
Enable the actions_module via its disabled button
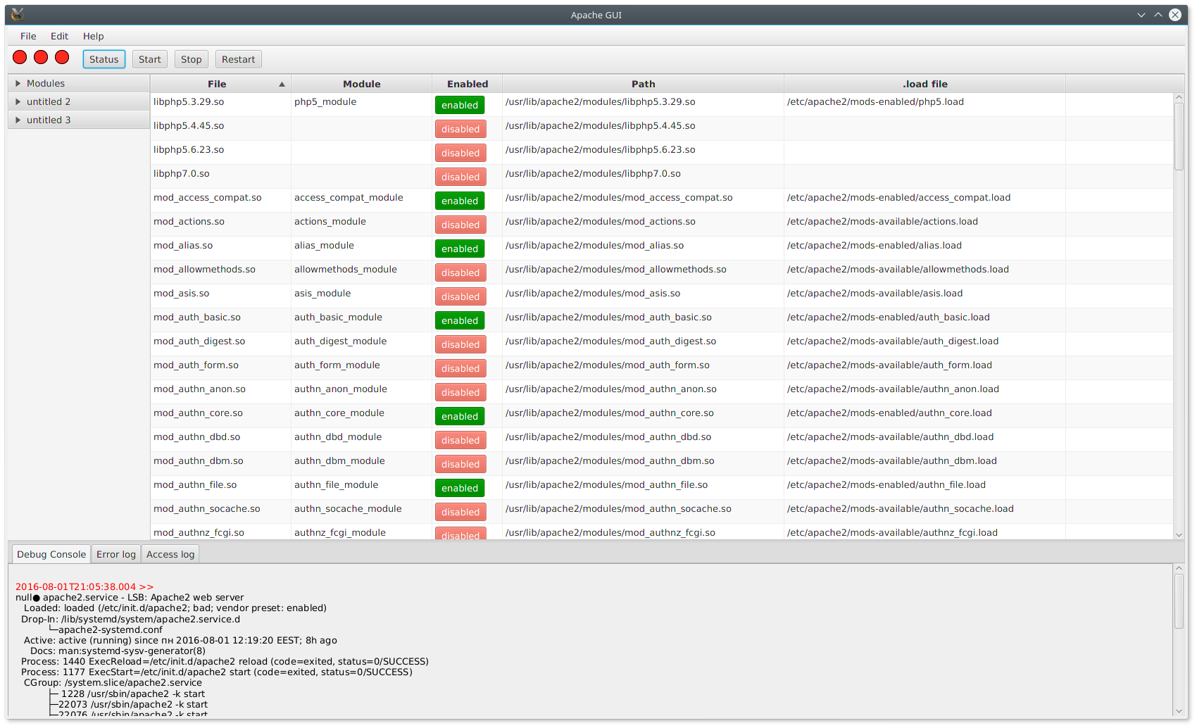(x=460, y=225)
